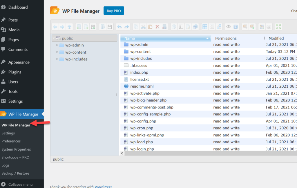Viewport: 297px width, 188px height.
Task: Click the Modified column header
Action: tap(276, 38)
